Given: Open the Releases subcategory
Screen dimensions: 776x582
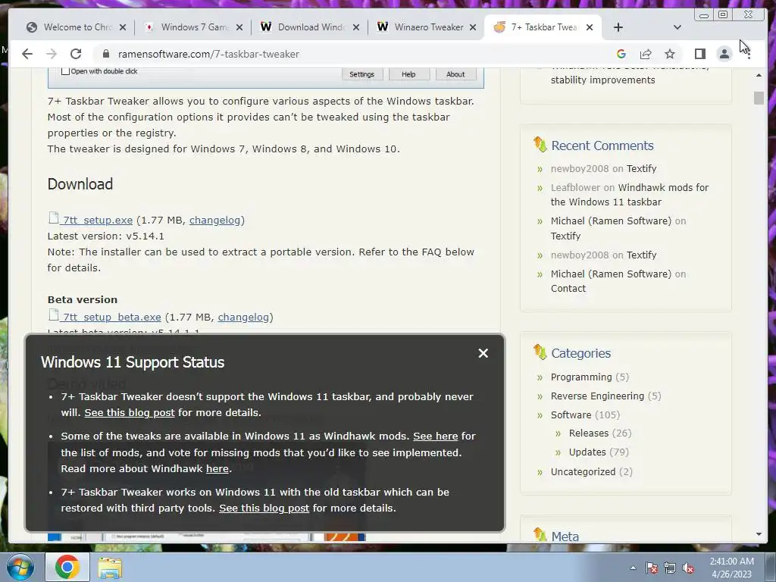Looking at the screenshot, I should (588, 433).
